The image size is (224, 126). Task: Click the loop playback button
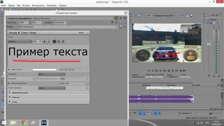(x=153, y=71)
